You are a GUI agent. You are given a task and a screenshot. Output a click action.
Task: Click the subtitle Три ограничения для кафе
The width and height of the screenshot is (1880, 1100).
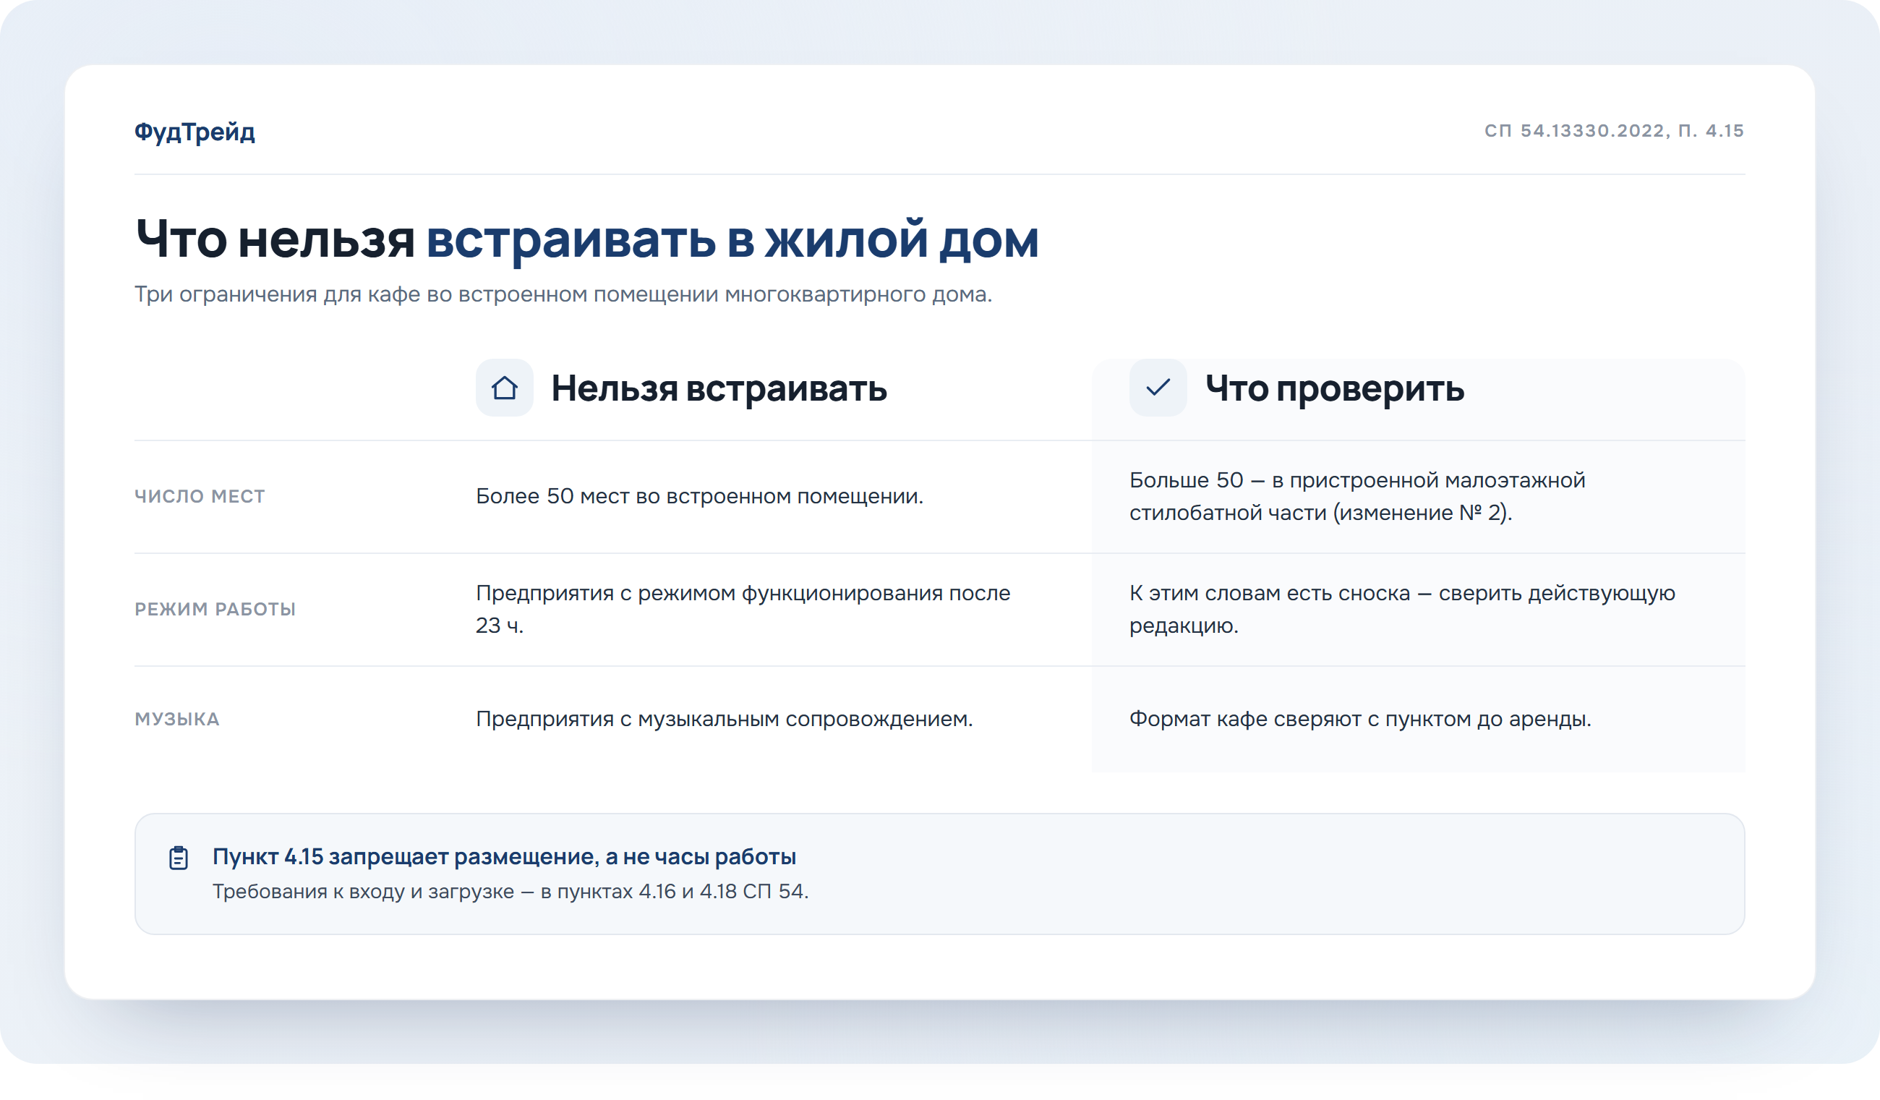click(563, 294)
